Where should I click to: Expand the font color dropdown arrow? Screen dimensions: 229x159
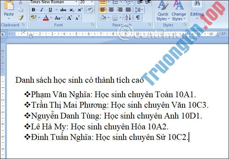51,18
